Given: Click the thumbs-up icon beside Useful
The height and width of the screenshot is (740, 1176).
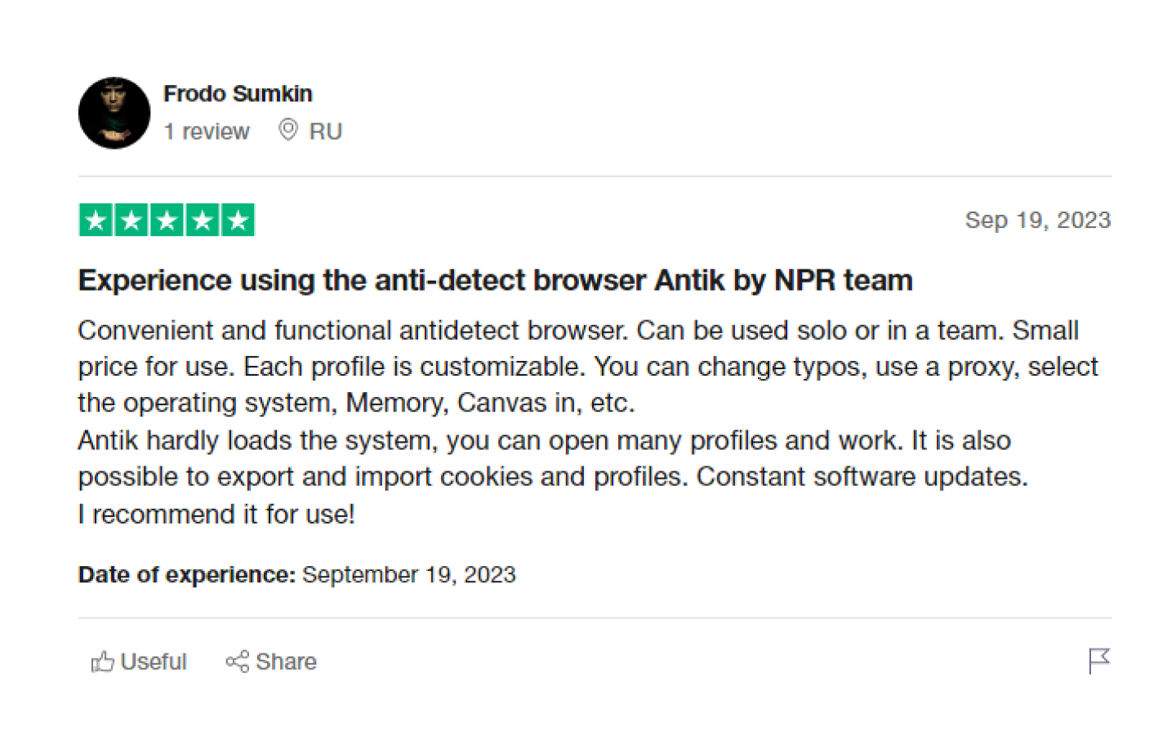Looking at the screenshot, I should 102,661.
